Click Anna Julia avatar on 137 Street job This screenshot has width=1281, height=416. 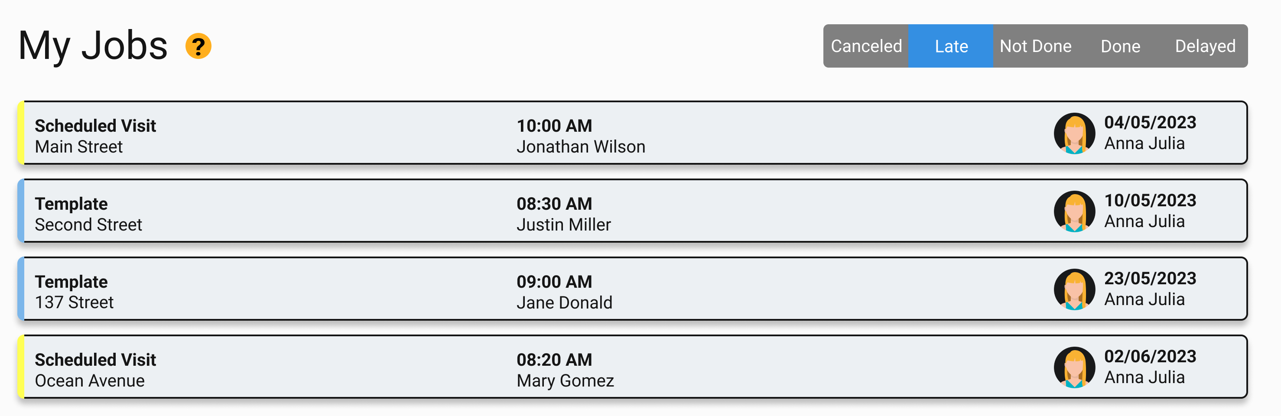coord(1074,289)
